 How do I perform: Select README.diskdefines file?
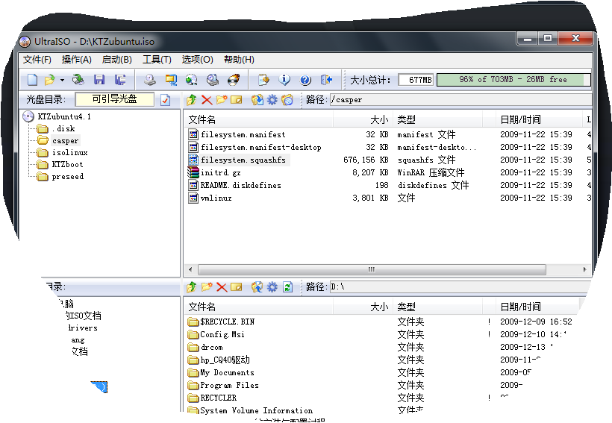coord(241,185)
